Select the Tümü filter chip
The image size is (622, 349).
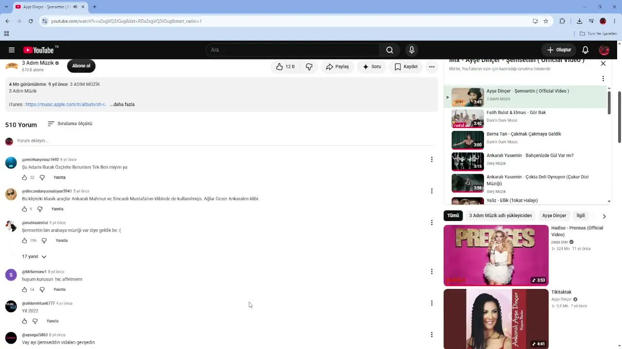coord(453,216)
